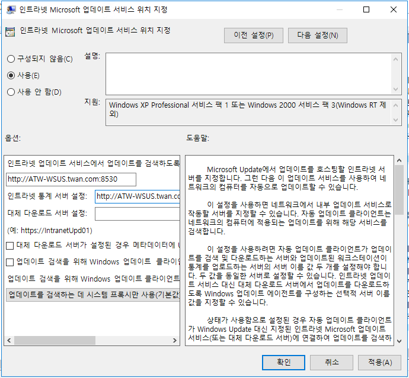Click the 옵션: label
This screenshot has width=409, height=378.
13,138
